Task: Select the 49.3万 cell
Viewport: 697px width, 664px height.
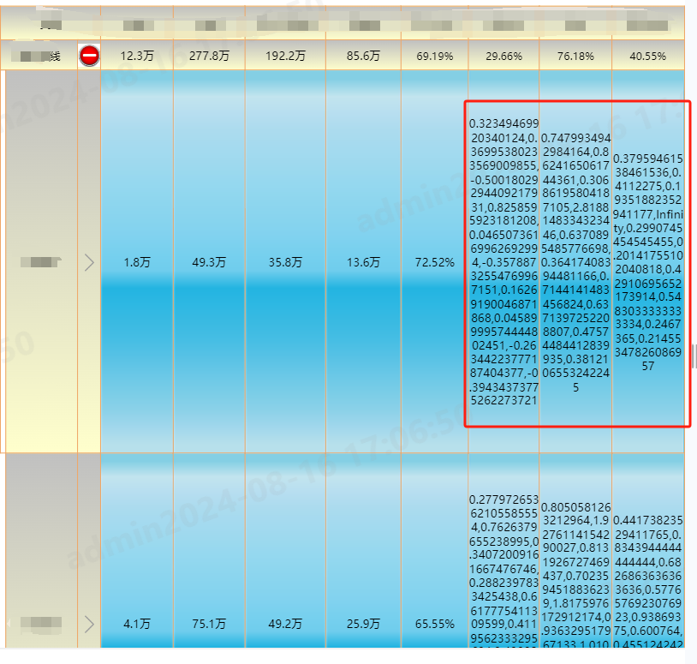Action: [209, 262]
